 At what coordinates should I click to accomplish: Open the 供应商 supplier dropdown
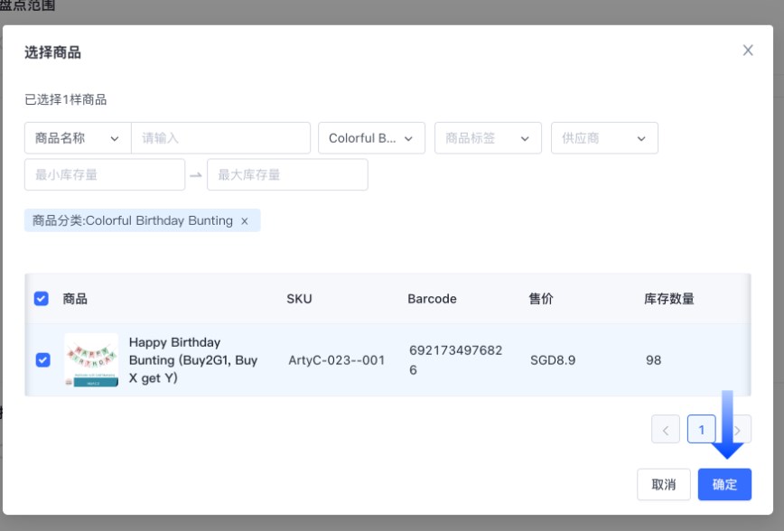point(604,138)
